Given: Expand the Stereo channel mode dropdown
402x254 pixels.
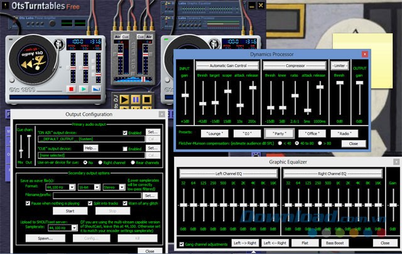Looking at the screenshot, I should click(x=114, y=187).
